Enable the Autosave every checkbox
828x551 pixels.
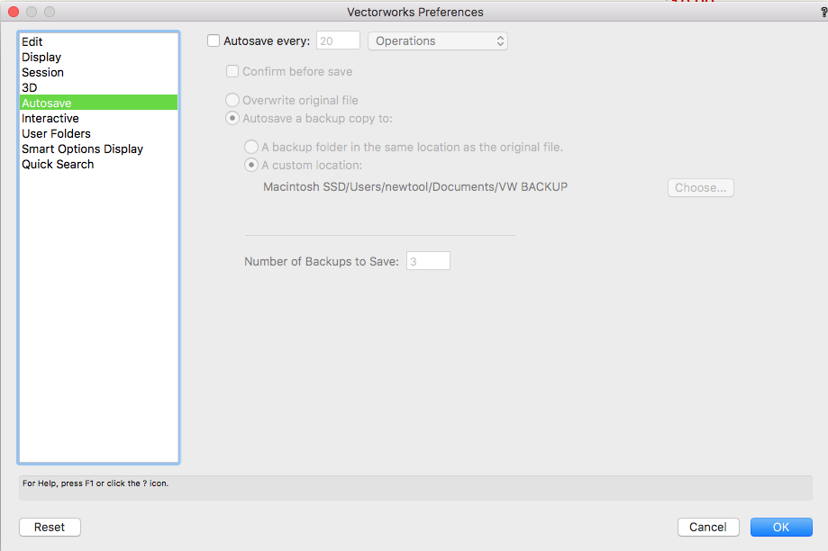(214, 41)
